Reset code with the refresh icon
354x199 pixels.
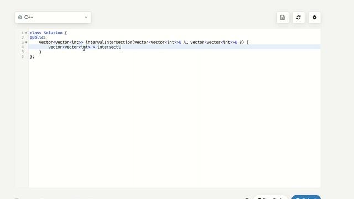point(299,17)
